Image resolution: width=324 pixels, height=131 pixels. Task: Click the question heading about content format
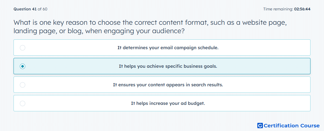[150, 27]
